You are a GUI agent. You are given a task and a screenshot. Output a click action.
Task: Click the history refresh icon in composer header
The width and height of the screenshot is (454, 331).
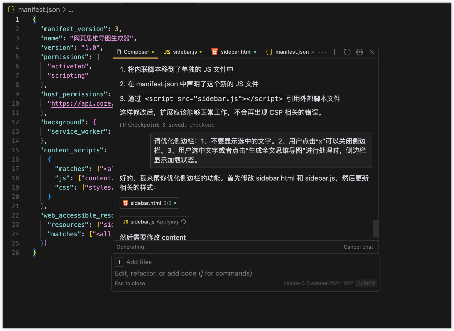coord(347,52)
